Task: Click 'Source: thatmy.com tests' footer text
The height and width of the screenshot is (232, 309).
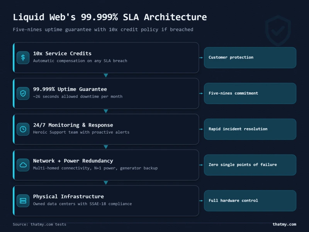Action: (39, 224)
